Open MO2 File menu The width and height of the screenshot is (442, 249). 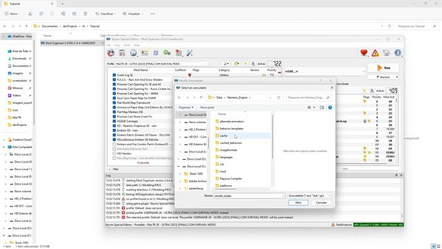(x=108, y=45)
